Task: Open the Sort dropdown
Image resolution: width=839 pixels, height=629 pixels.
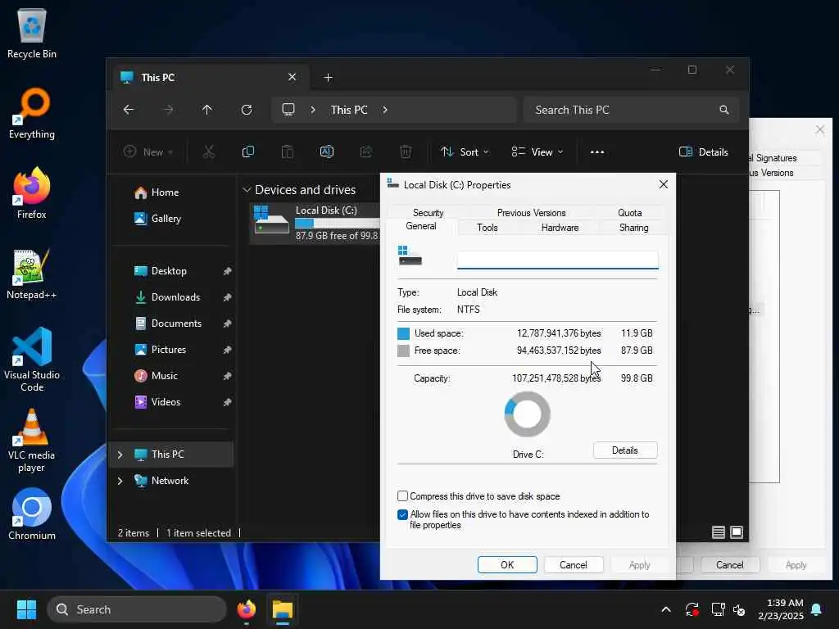Action: click(x=465, y=152)
